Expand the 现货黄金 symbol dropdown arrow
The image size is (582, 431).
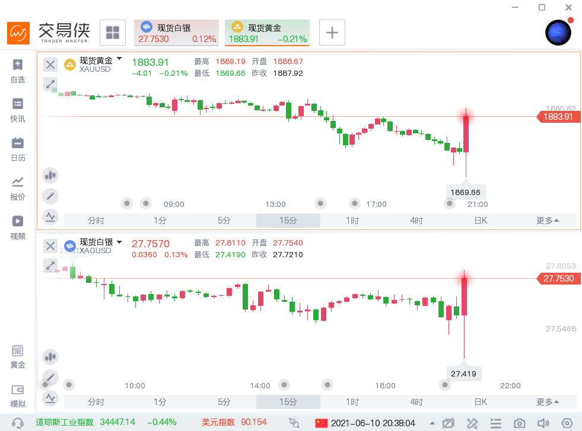(x=119, y=59)
